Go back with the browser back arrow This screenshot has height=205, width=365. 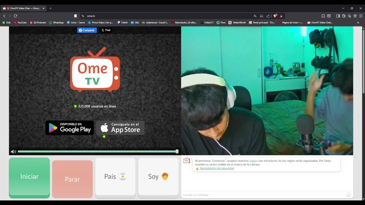pyautogui.click(x=4, y=16)
